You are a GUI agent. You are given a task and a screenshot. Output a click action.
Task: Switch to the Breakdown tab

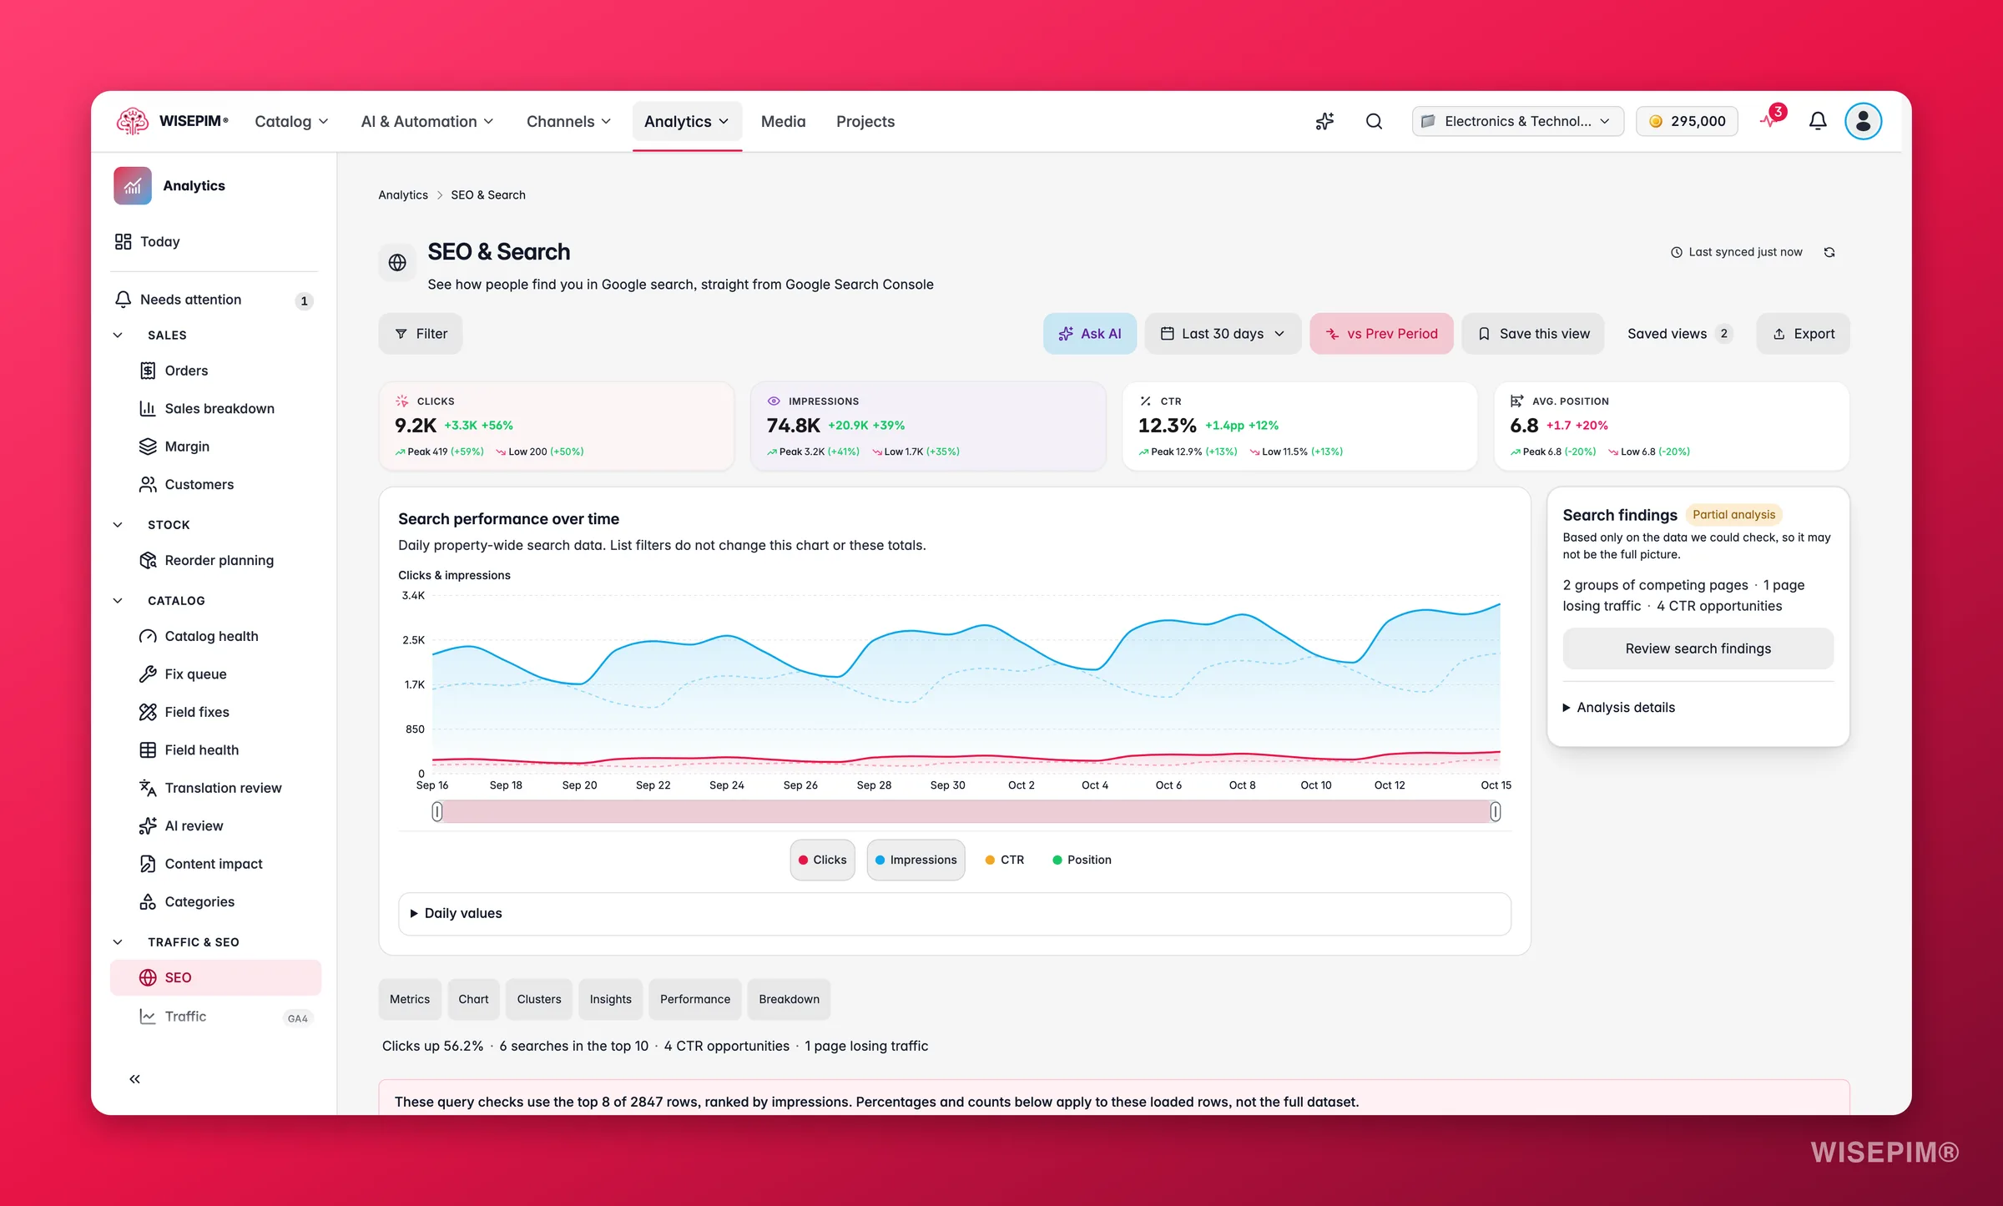[x=789, y=999]
